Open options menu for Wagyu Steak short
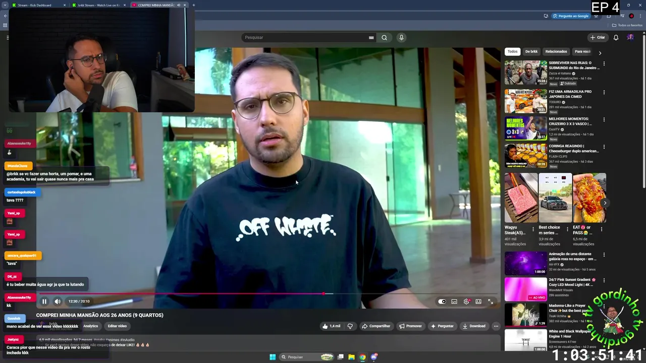646x363 pixels. click(x=533, y=229)
